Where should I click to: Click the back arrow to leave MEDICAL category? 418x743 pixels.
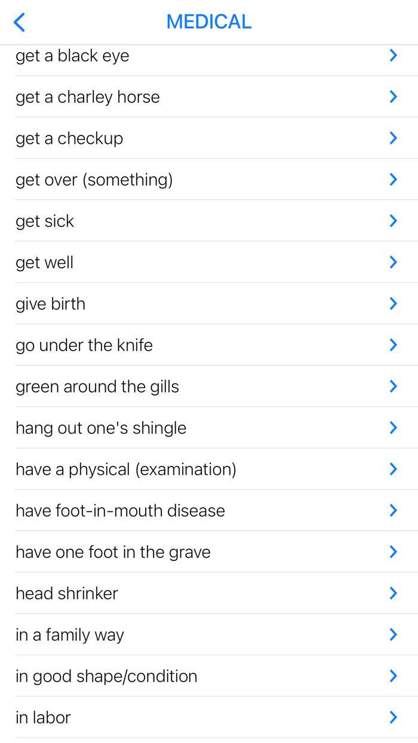19,22
